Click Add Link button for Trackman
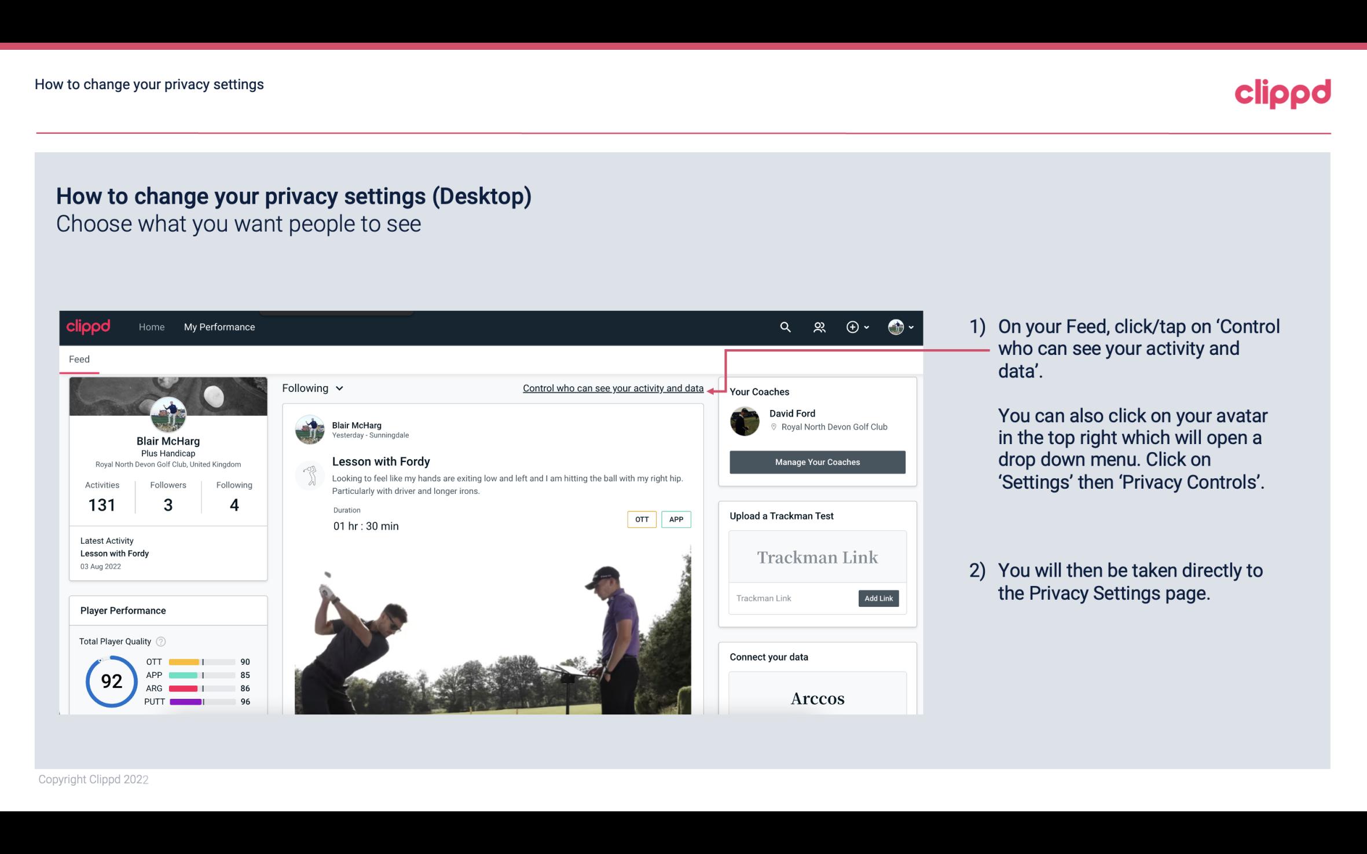This screenshot has height=854, width=1367. [877, 598]
